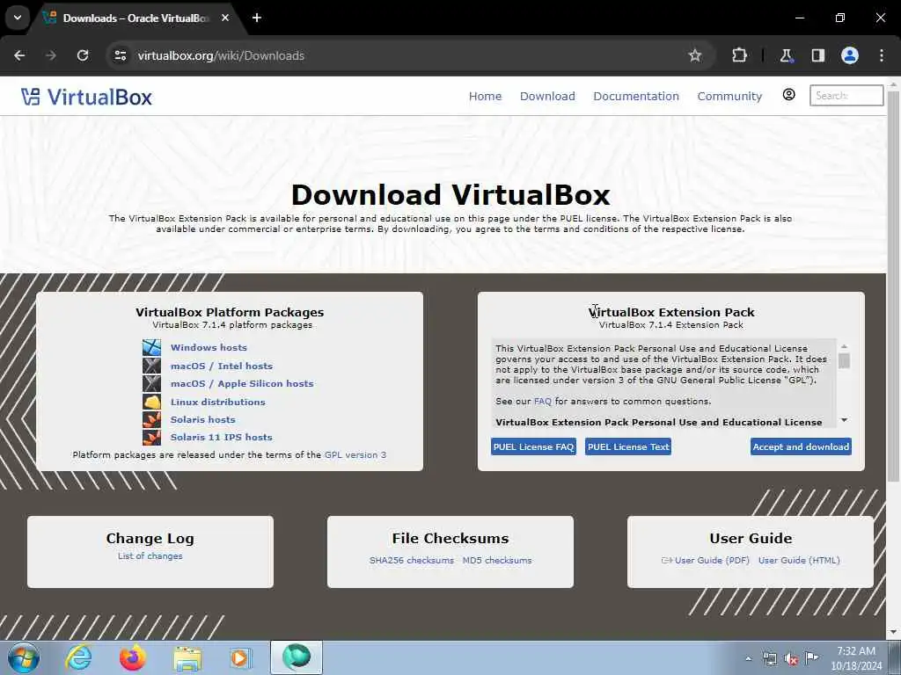Screen dimensions: 901x675
Task: Click the clock and date in taskbar
Action: click(x=856, y=658)
